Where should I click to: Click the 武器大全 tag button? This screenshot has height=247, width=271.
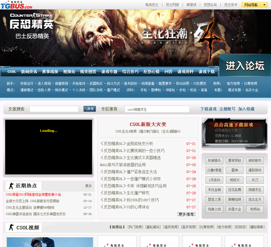click(x=235, y=209)
